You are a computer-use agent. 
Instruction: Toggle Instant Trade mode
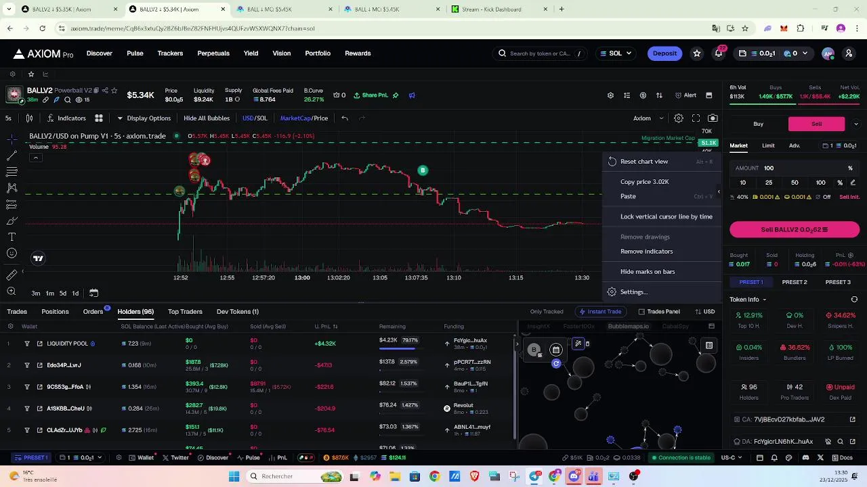(x=599, y=312)
